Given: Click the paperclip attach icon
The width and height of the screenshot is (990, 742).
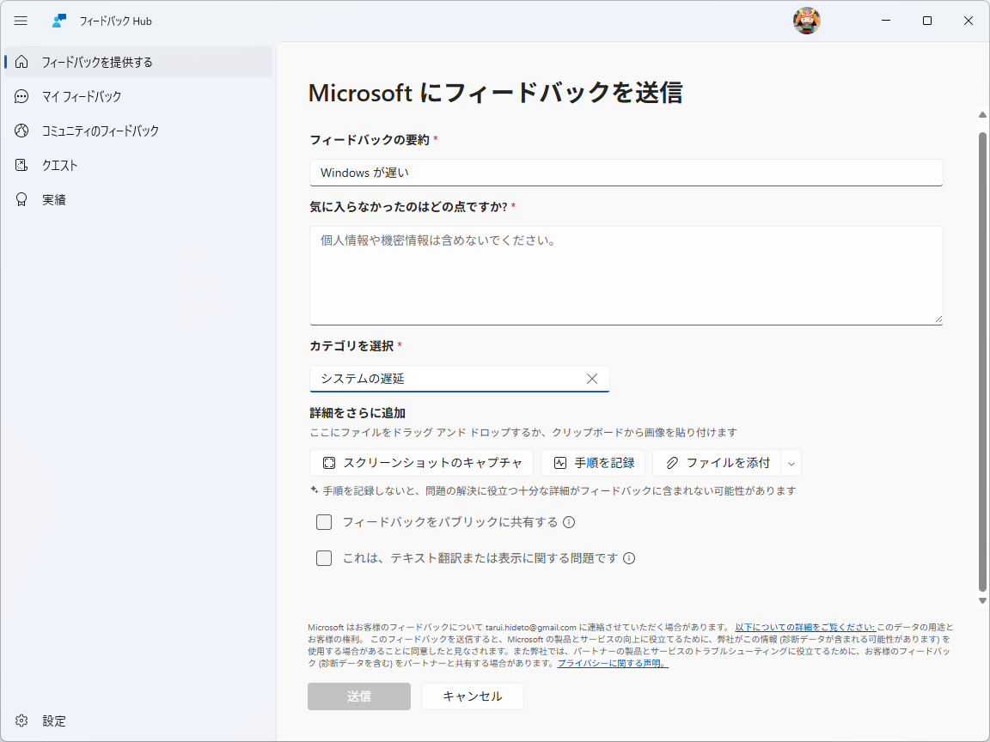Looking at the screenshot, I should (672, 463).
